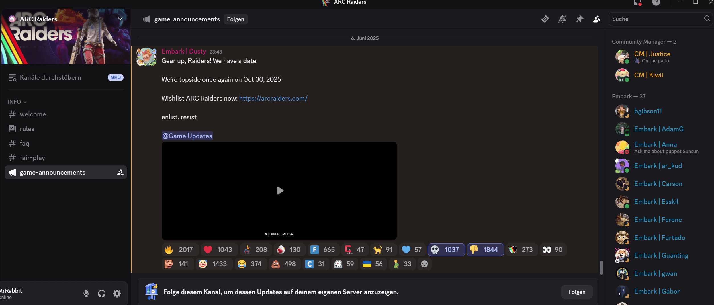Click Embark | Anna's avatar
The height and width of the screenshot is (305, 714).
coord(622,147)
